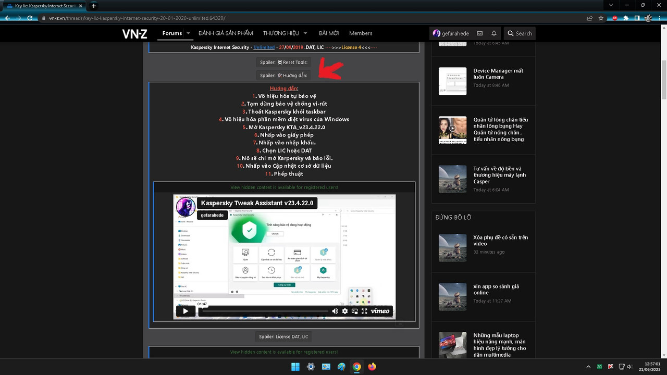Open Device Manager thread thumbnail
This screenshot has height=375, width=667.
click(x=452, y=81)
